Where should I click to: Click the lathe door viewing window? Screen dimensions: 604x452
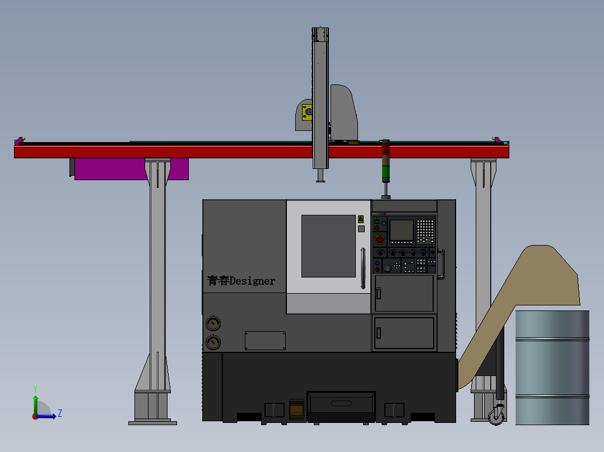[328, 246]
